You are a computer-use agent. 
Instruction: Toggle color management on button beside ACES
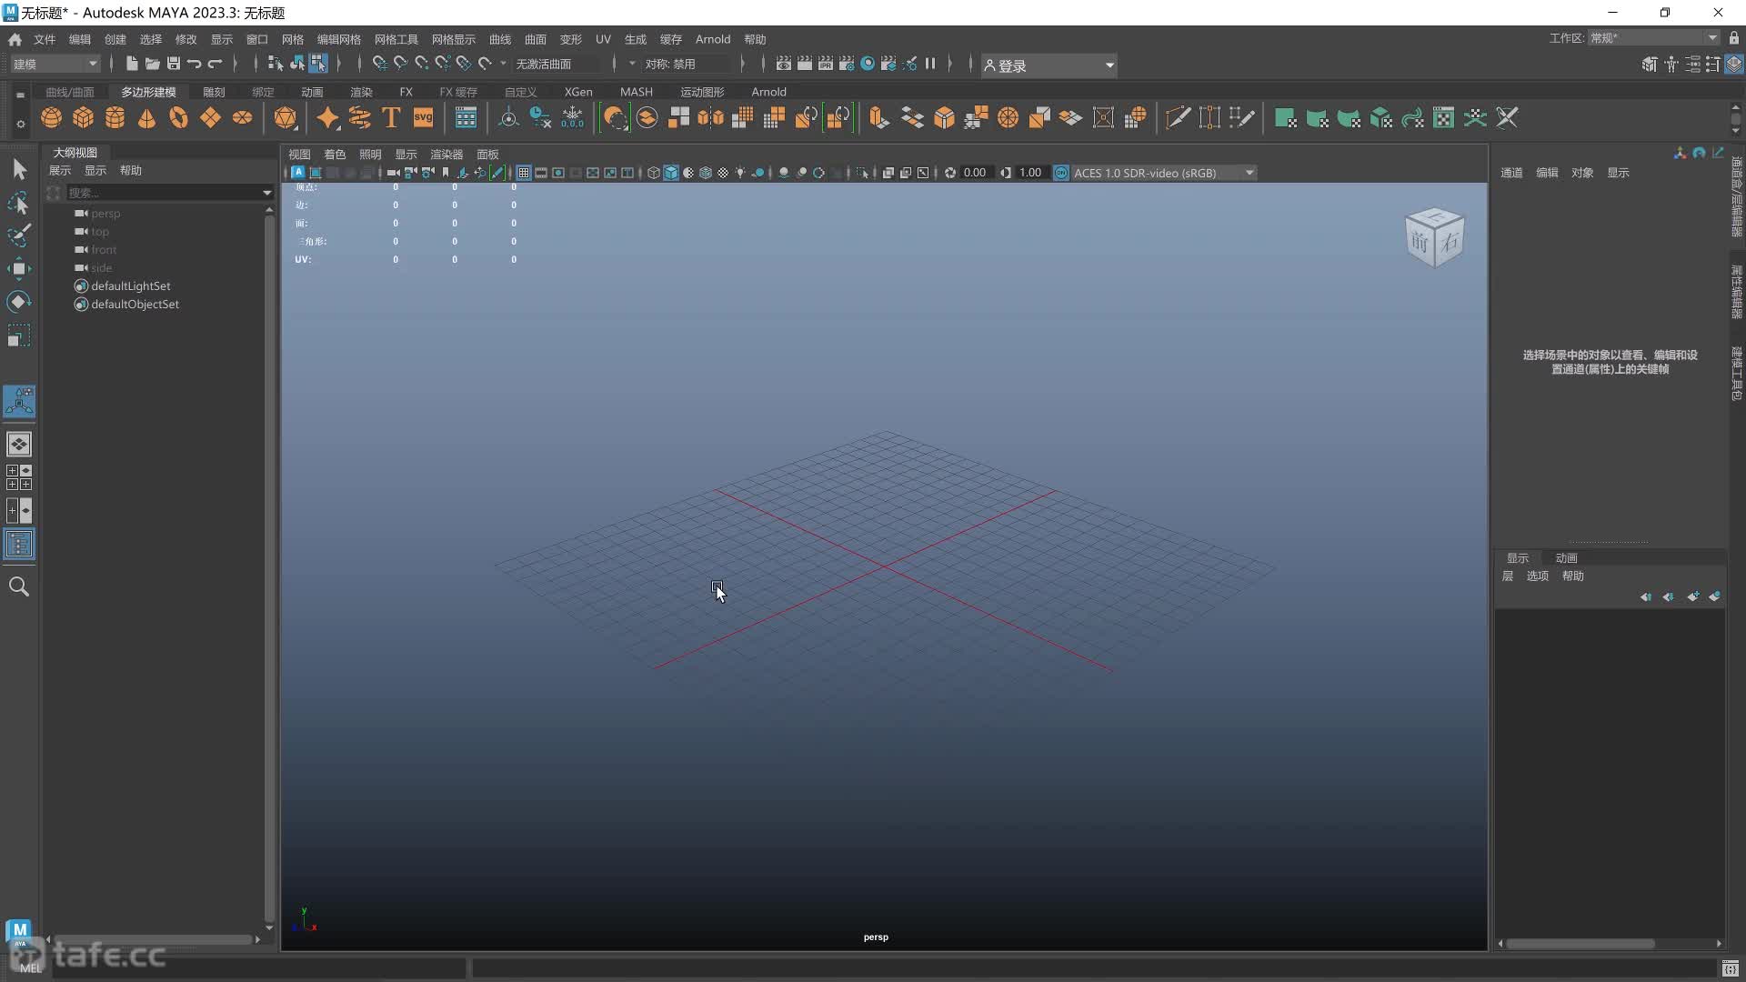pyautogui.click(x=1060, y=173)
